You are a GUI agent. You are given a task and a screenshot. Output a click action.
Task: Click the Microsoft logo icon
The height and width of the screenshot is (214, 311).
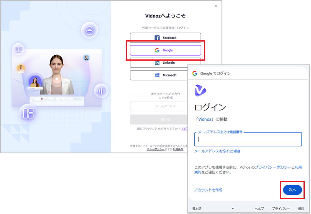click(157, 75)
